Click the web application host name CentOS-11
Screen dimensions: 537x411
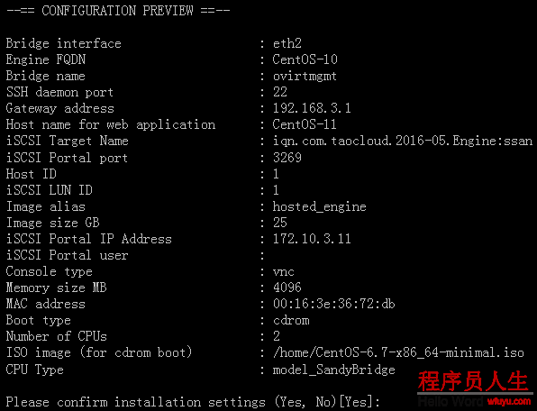tap(305, 124)
